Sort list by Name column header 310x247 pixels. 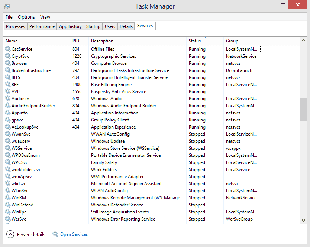(x=12, y=41)
